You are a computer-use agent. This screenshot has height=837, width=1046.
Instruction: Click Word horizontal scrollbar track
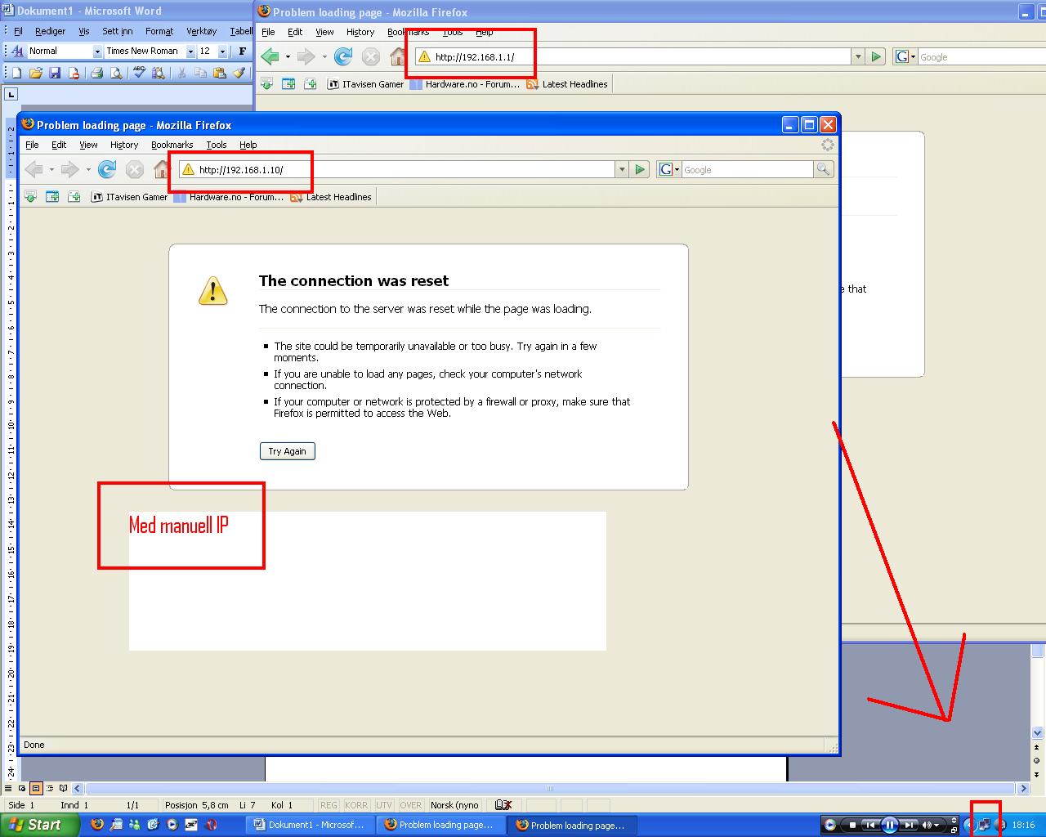tap(550, 789)
